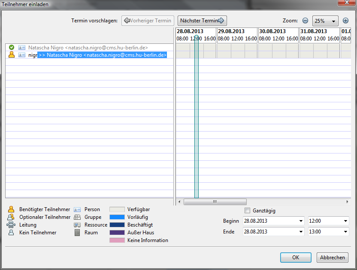
Task: Click the green accepted status icon of the first attendee
Action: pyautogui.click(x=12, y=47)
